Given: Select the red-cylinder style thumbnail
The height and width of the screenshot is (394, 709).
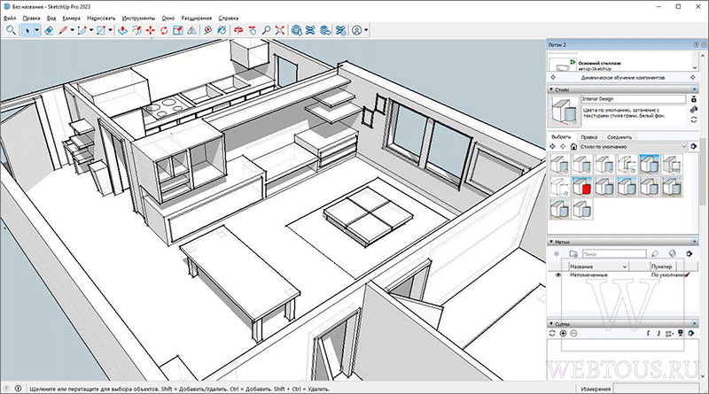Looking at the screenshot, I should pos(582,186).
